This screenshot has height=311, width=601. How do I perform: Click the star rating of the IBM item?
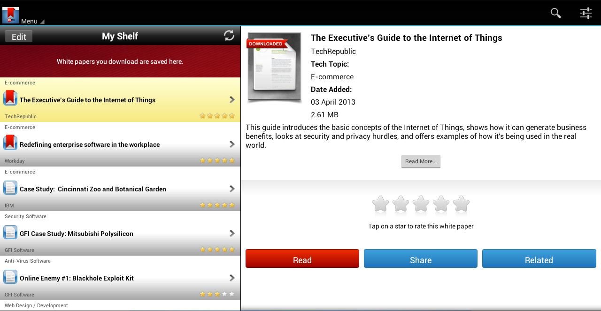point(217,205)
